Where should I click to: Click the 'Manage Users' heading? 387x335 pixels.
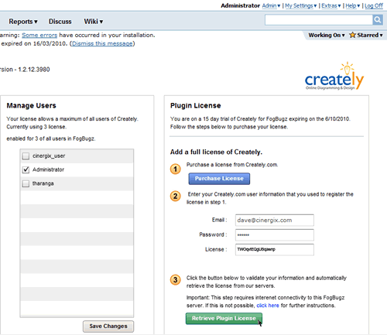click(x=31, y=105)
